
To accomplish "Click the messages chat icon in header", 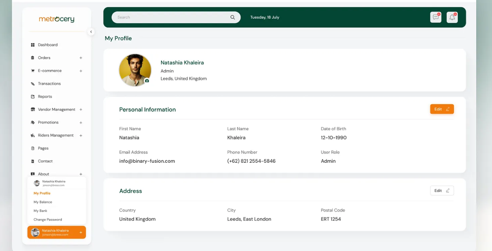I will pos(435,17).
